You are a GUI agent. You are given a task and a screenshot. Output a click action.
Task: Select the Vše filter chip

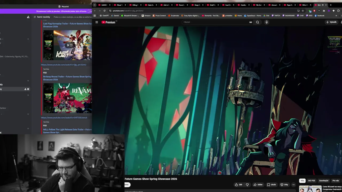click(x=302, y=181)
